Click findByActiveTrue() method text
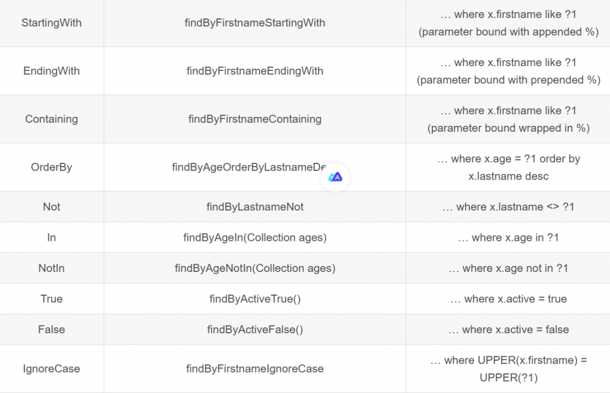This screenshot has width=610, height=393. [x=255, y=299]
